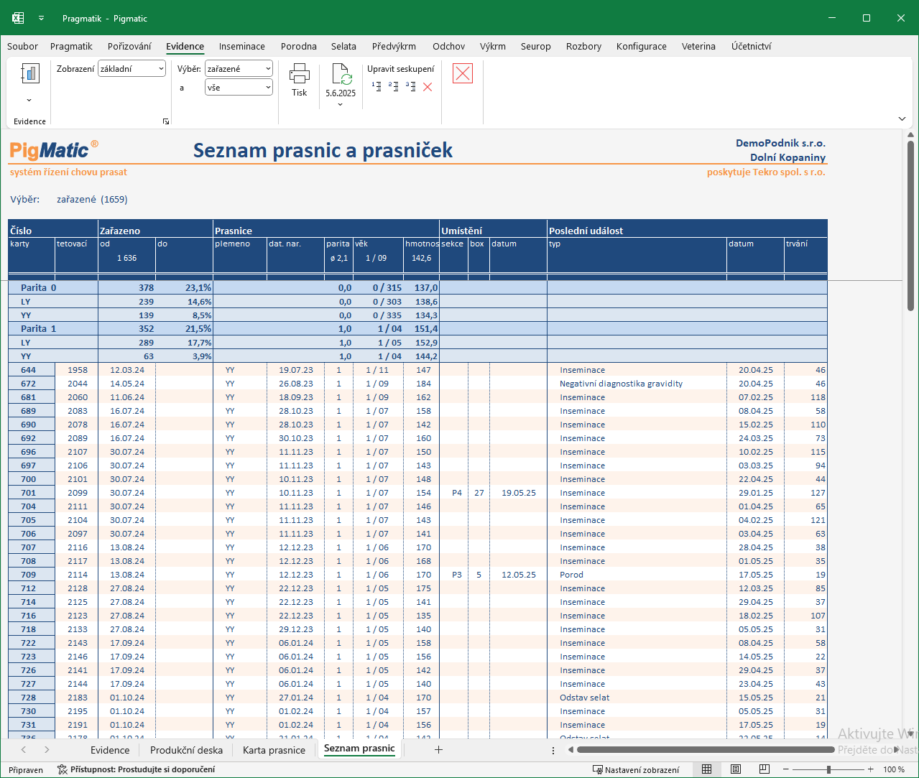Open the Inseminace ribbon tab
This screenshot has width=919, height=778.
click(242, 46)
